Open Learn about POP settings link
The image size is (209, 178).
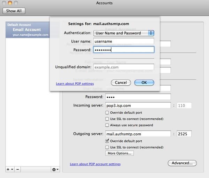(75, 84)
